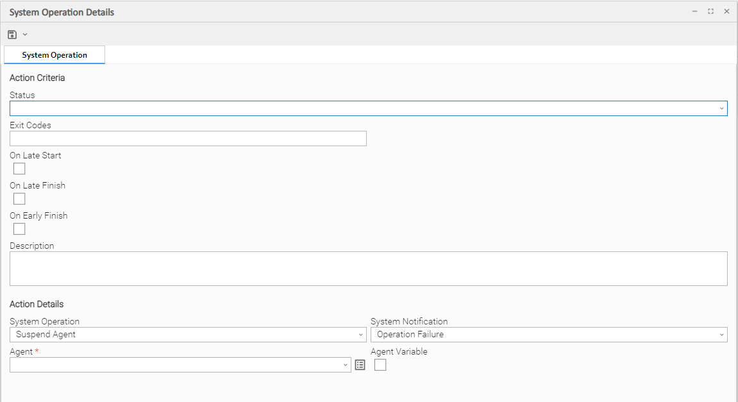Open the Agent dropdown arrow
Image resolution: width=738 pixels, height=402 pixels.
tap(345, 365)
